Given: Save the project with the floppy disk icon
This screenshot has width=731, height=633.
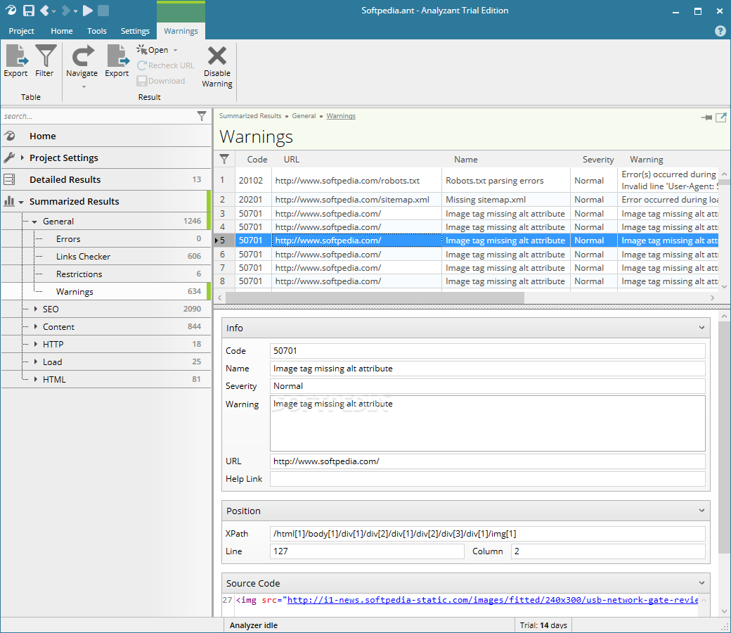Looking at the screenshot, I should 29,11.
